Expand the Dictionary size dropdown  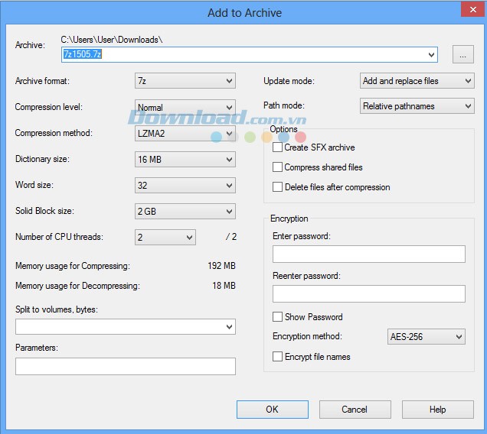tap(185, 160)
